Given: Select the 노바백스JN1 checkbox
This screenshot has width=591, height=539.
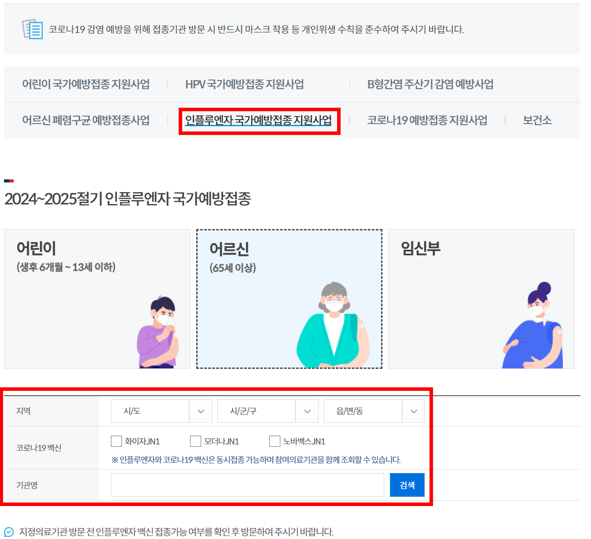Looking at the screenshot, I should click(x=275, y=441).
